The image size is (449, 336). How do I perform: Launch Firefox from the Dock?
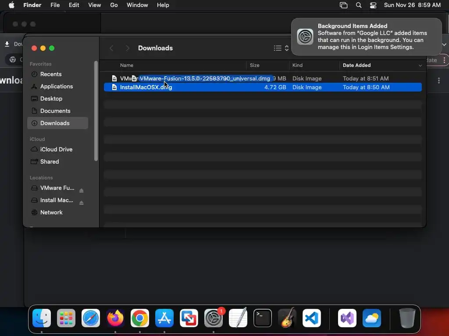[x=115, y=318]
